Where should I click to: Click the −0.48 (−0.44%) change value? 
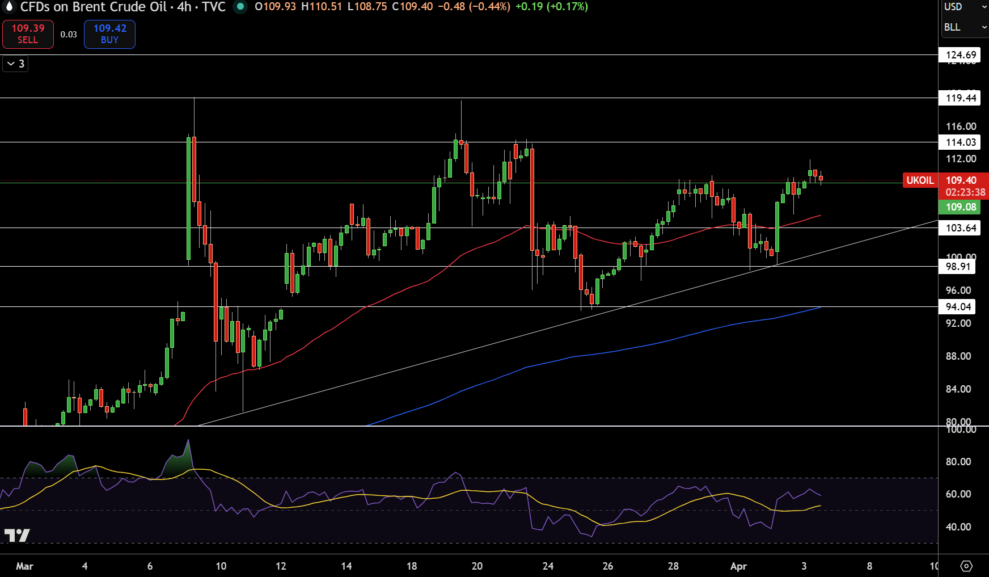(x=474, y=7)
